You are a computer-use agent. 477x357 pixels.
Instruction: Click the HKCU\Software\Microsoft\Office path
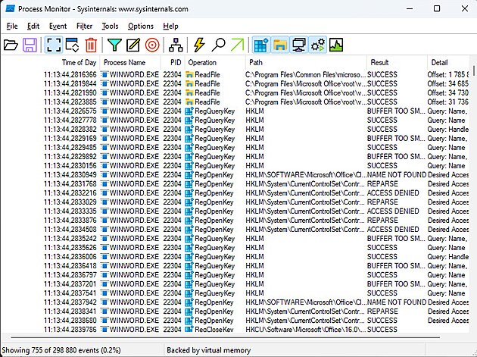click(x=306, y=330)
